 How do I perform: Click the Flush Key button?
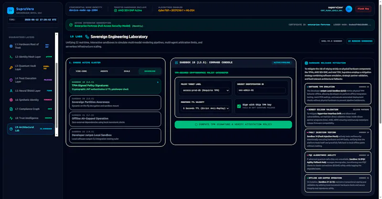point(363,9)
